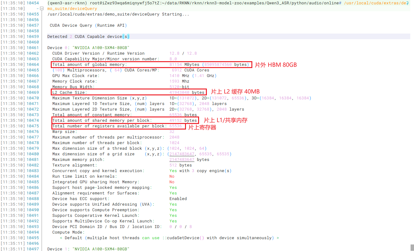Click the '12.8 / 12.8' driver version value
Viewport: 414px width, 251px height.
coord(183,53)
